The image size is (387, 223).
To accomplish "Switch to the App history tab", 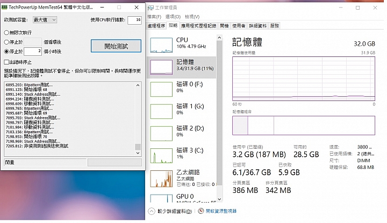I will (199, 26).
